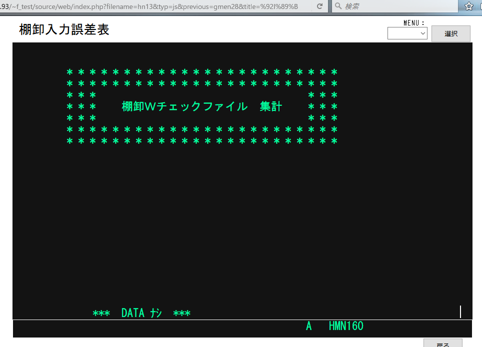
Task: Click the 棚卸Wチェックファイル heading text
Action: (x=184, y=106)
